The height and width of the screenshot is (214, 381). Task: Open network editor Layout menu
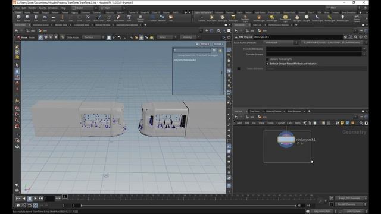point(280,123)
